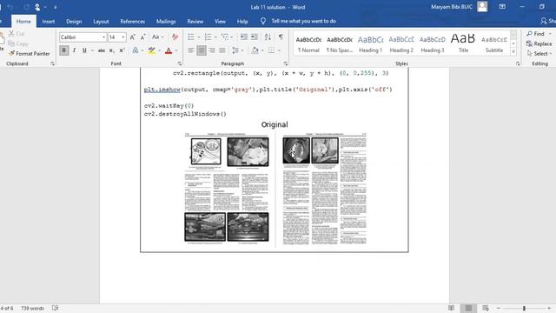Viewport: 556px width, 313px height.
Task: Open Select dropdown in Editing group
Action: click(x=539, y=54)
